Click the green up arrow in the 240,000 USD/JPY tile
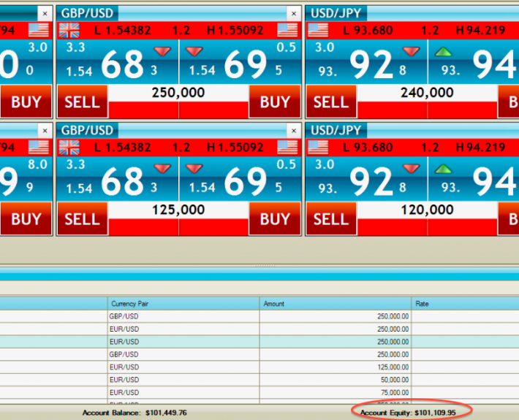 click(x=443, y=51)
